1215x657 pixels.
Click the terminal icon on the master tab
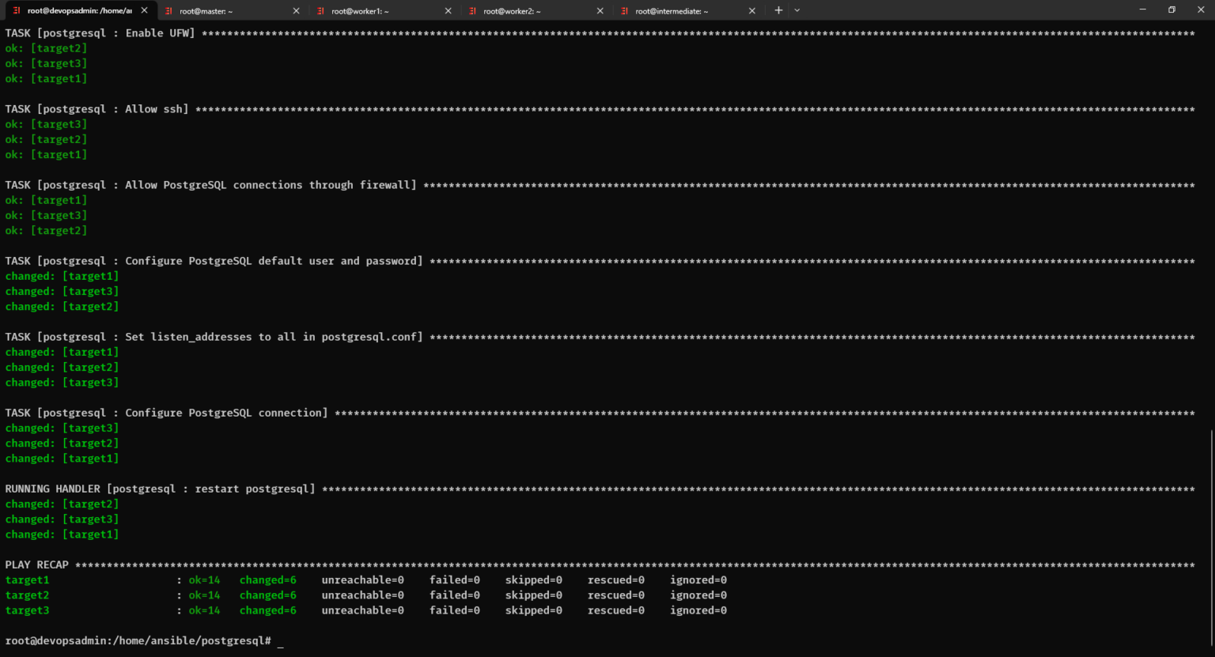[168, 11]
